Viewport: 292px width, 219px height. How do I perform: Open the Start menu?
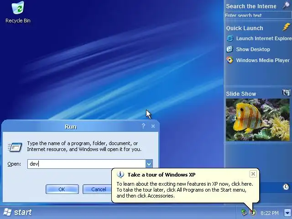(18, 212)
